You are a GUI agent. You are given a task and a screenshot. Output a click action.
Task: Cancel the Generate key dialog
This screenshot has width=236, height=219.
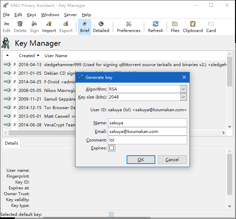[172, 160]
